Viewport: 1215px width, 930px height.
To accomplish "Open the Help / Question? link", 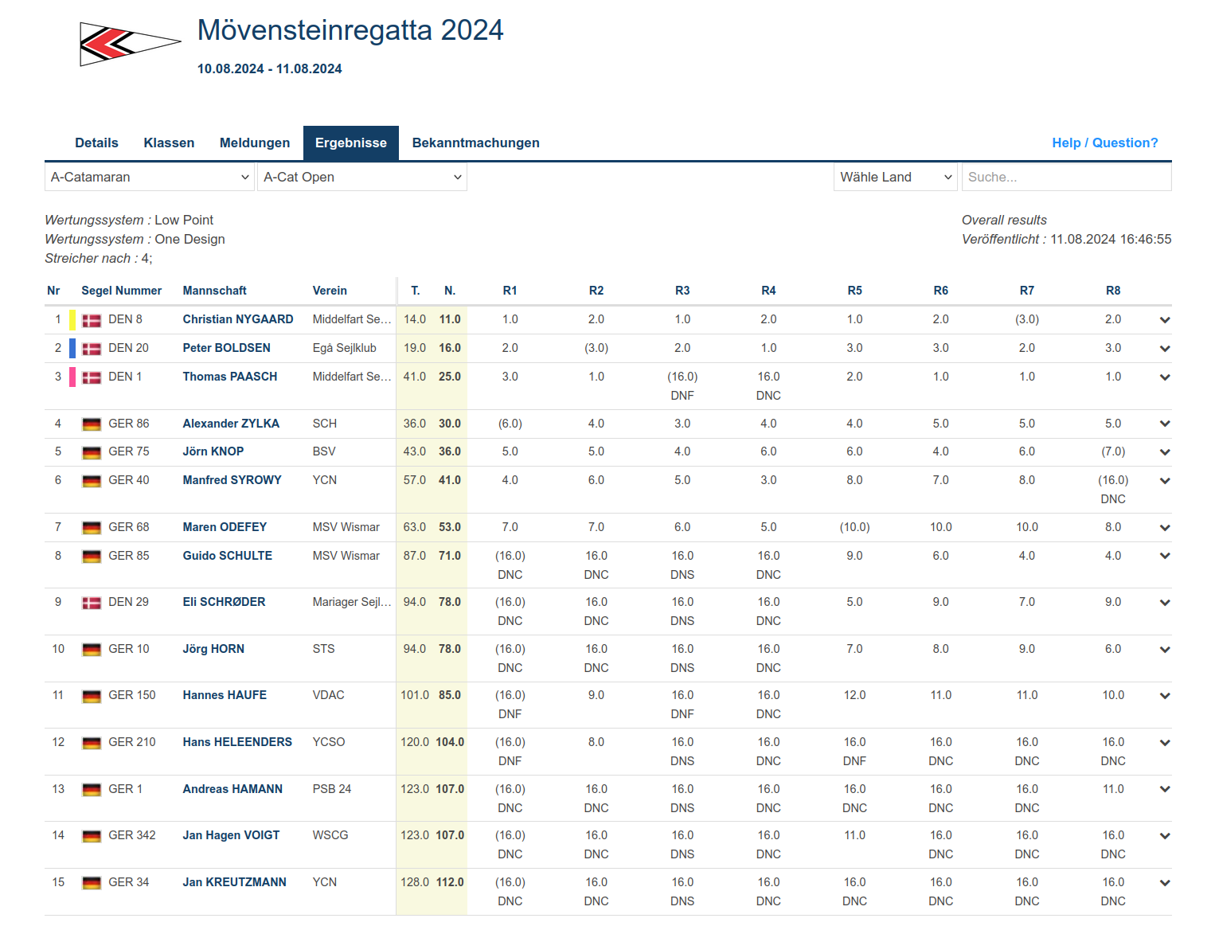I will pos(1105,143).
